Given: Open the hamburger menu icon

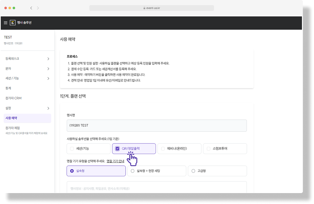Looking at the screenshot, I should pyautogui.click(x=5, y=23).
